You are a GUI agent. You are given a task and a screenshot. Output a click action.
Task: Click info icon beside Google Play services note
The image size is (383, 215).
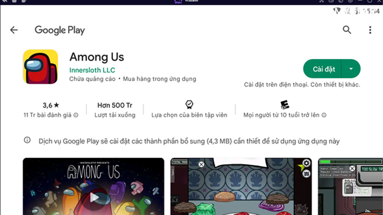pos(27,140)
